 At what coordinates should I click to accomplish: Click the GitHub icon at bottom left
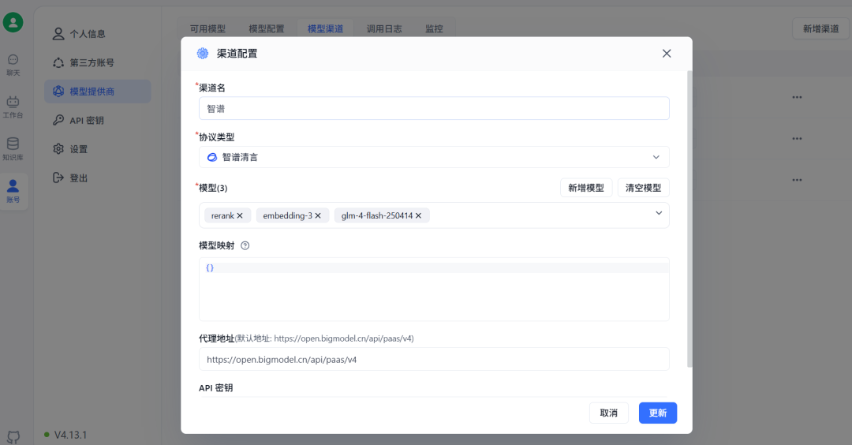pos(13,436)
